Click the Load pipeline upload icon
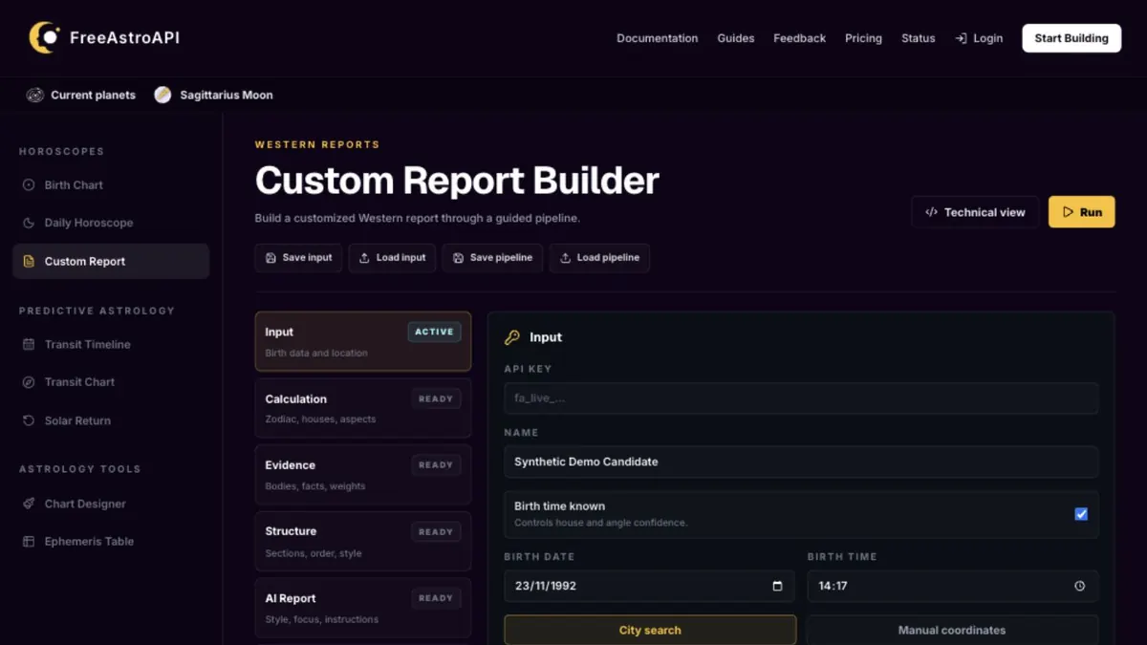Screen dimensions: 1147x645 tap(566, 258)
